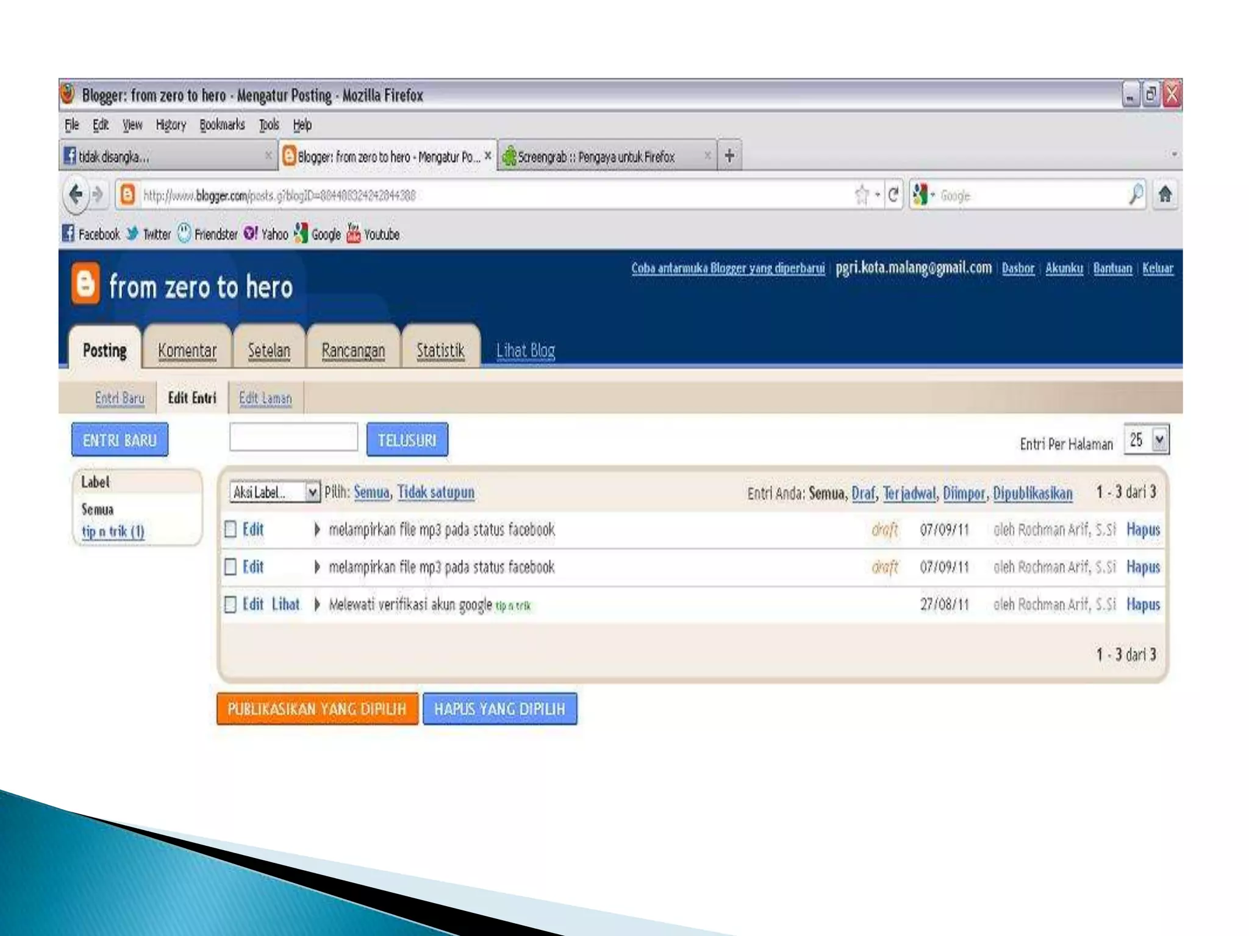Check the second draft post checkbox
This screenshot has height=936, width=1249.
(x=231, y=567)
